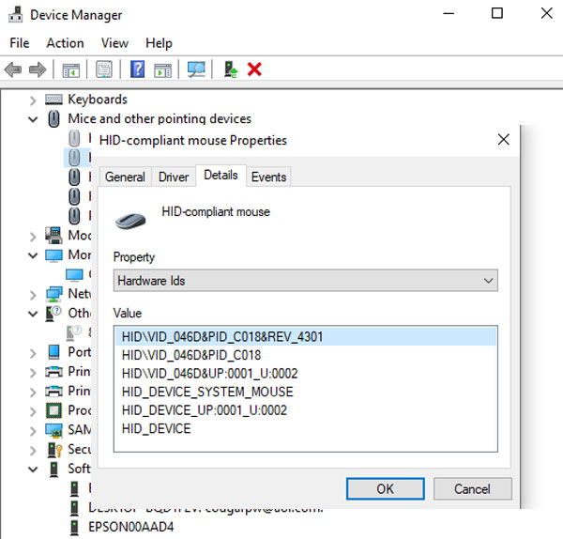
Task: Open the Help menu
Action: click(x=159, y=43)
